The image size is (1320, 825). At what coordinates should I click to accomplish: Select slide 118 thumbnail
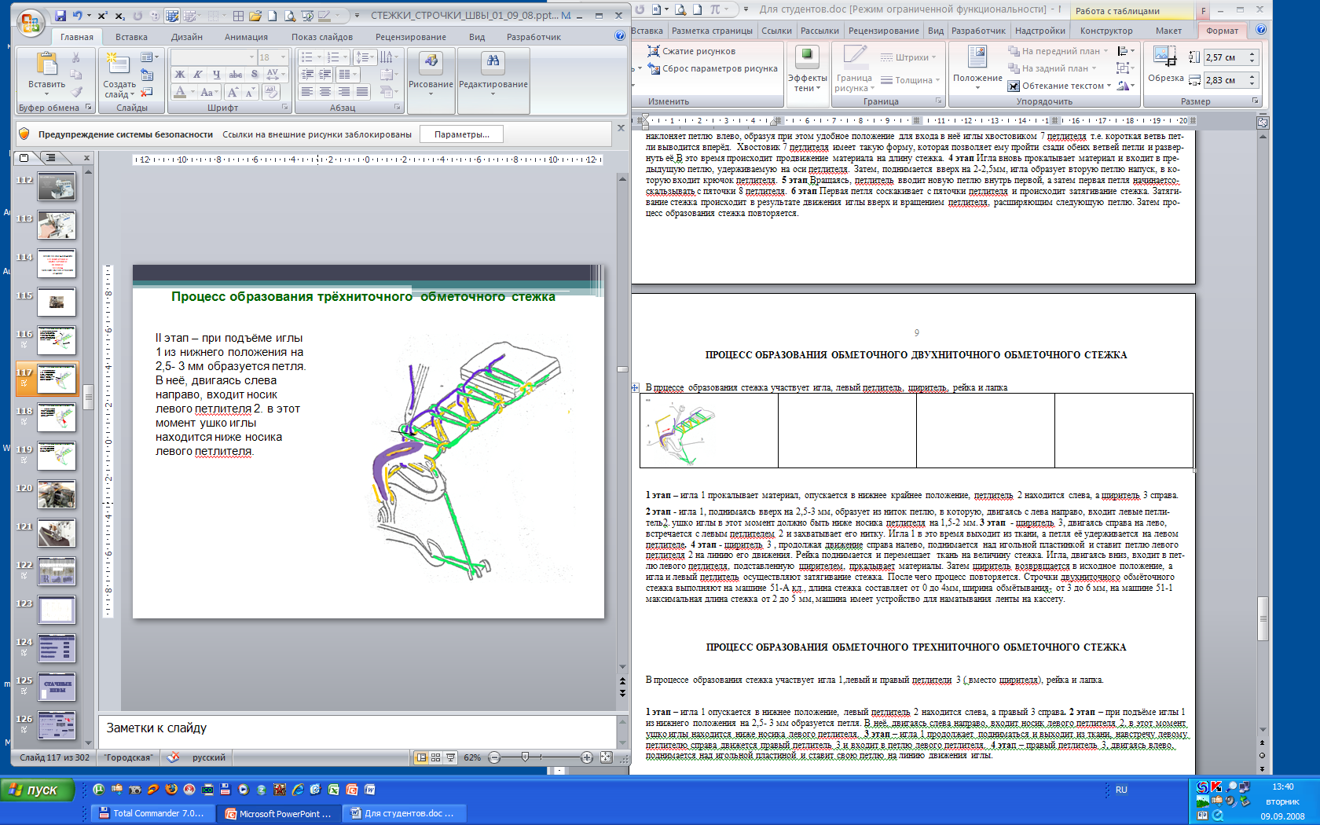(x=57, y=417)
